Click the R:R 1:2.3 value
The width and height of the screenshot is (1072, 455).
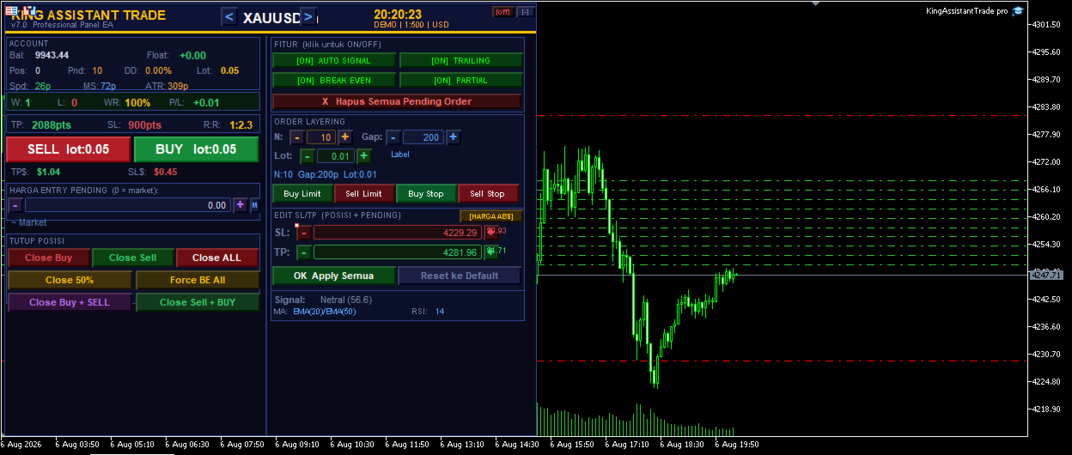[241, 125]
